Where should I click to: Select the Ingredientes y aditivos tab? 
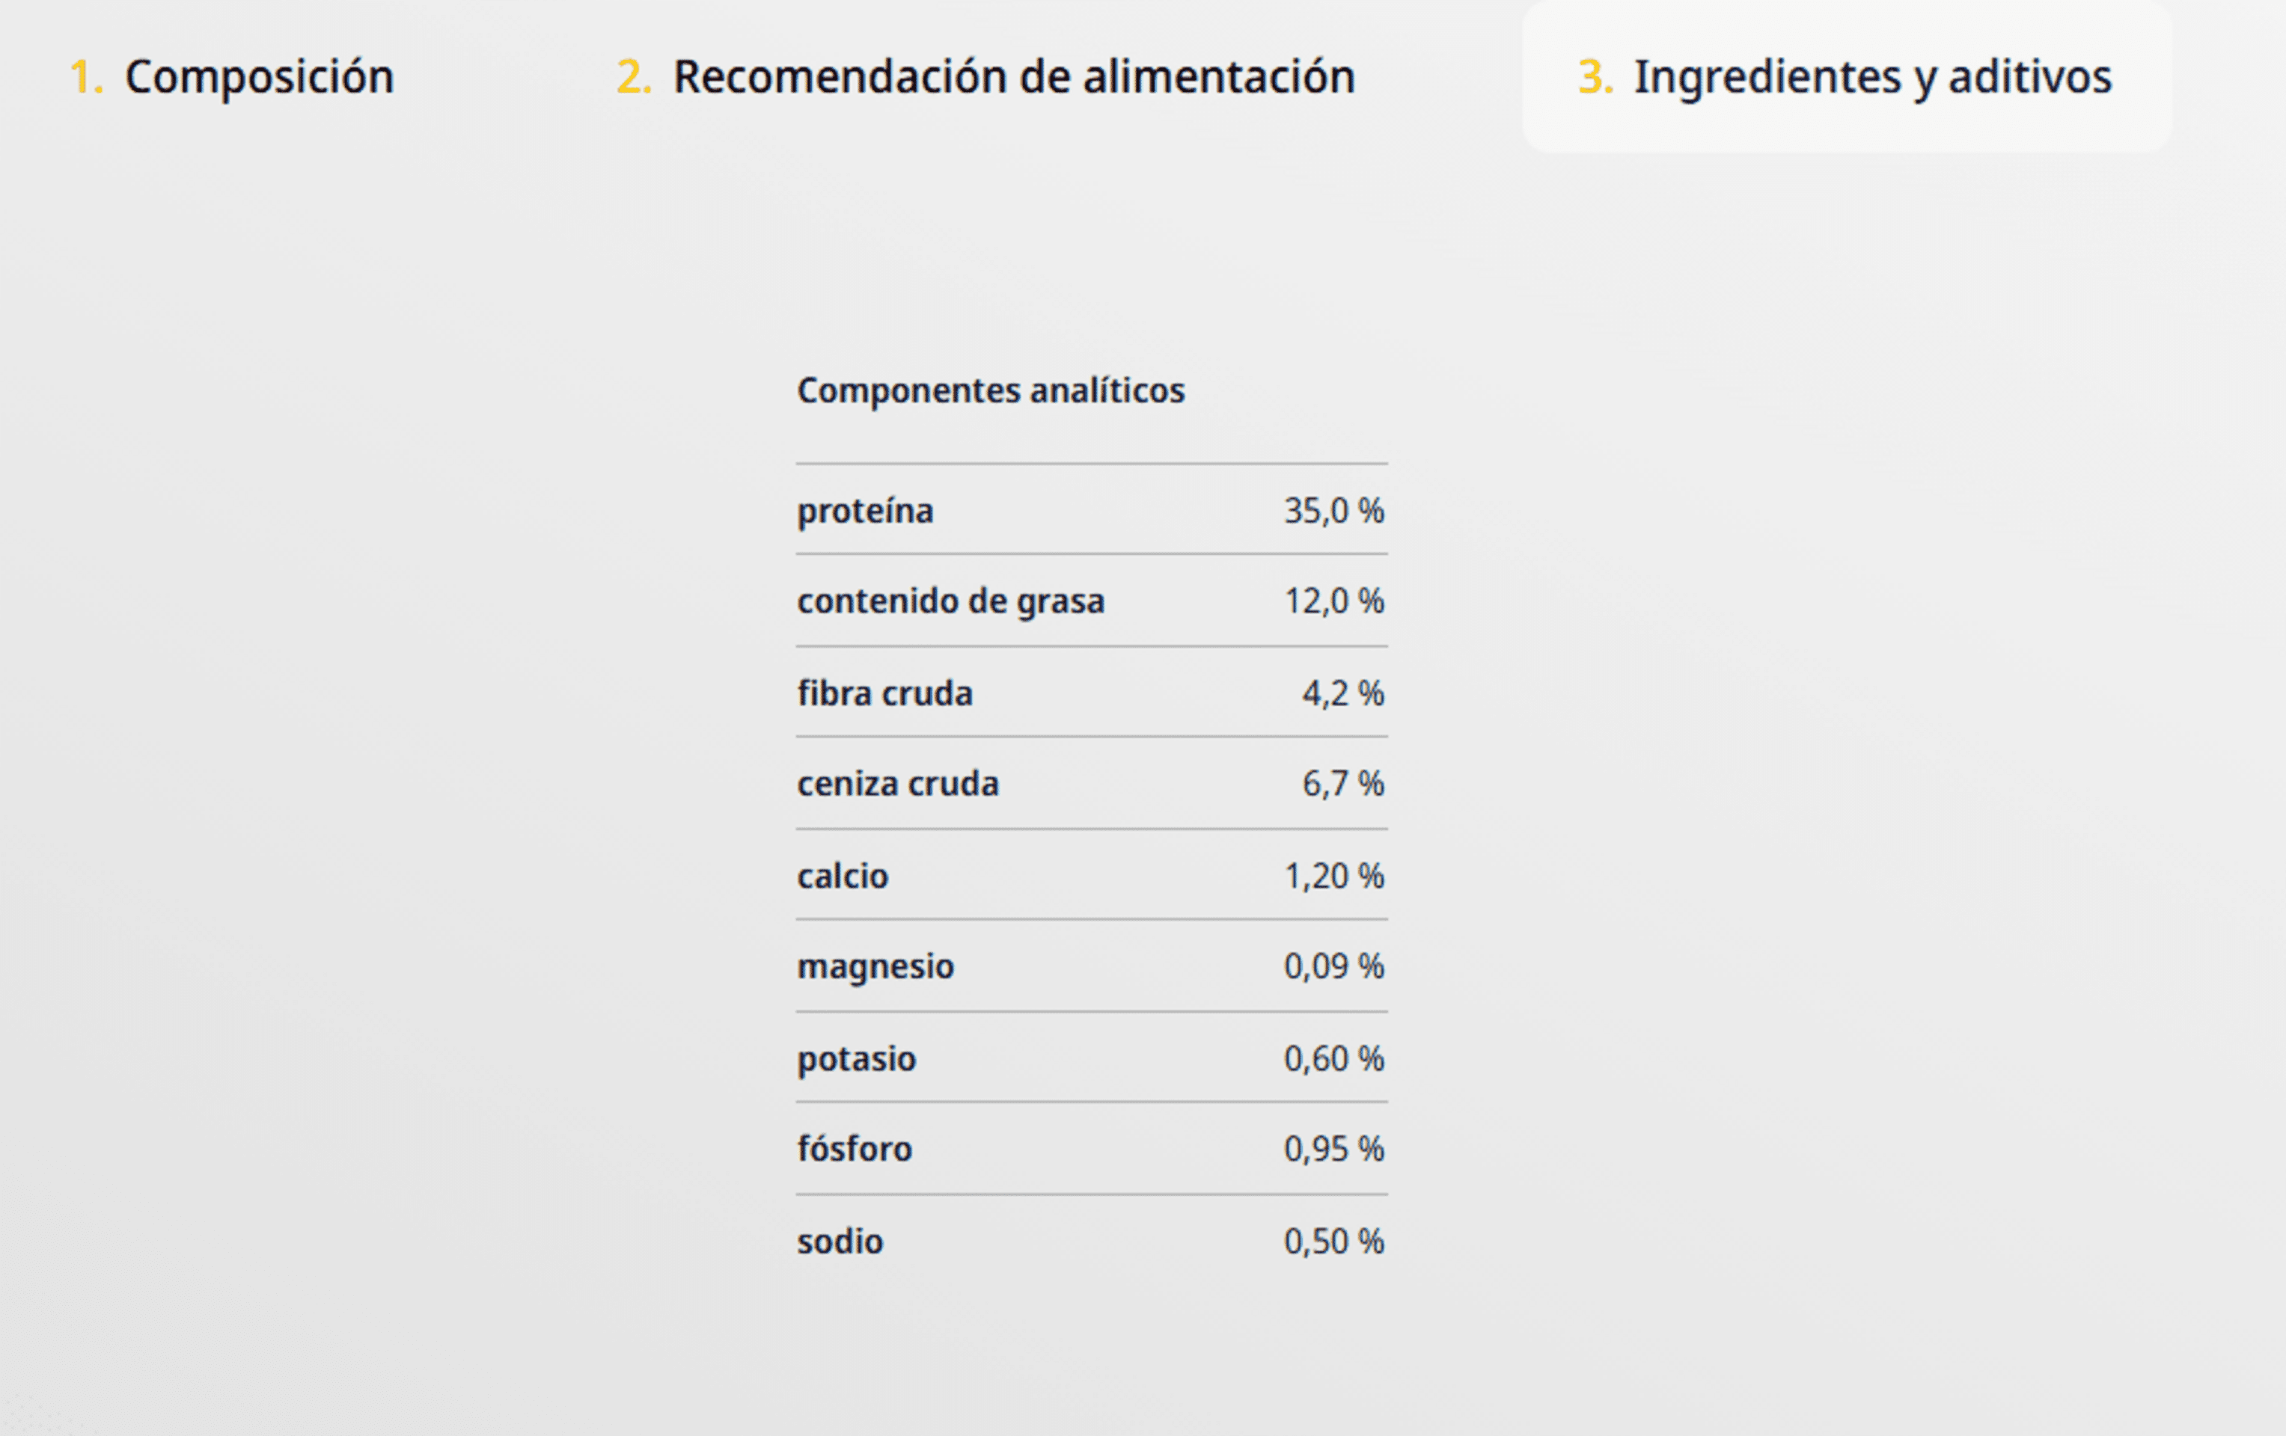point(1845,77)
